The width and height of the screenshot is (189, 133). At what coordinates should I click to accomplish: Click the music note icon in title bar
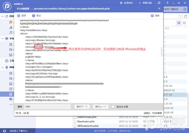pos(159,3)
